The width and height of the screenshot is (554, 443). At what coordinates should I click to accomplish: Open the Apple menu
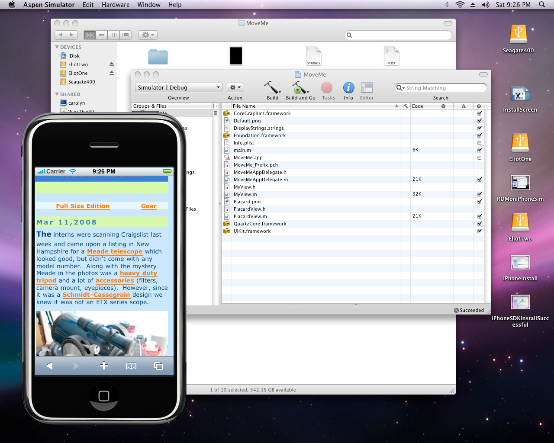12,5
